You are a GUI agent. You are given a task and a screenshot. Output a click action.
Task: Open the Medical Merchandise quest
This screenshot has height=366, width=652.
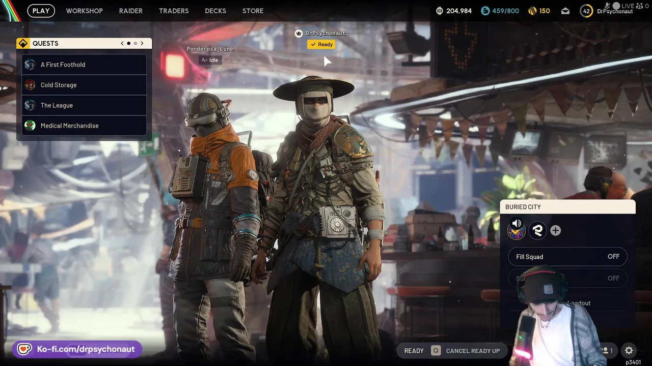pos(85,126)
